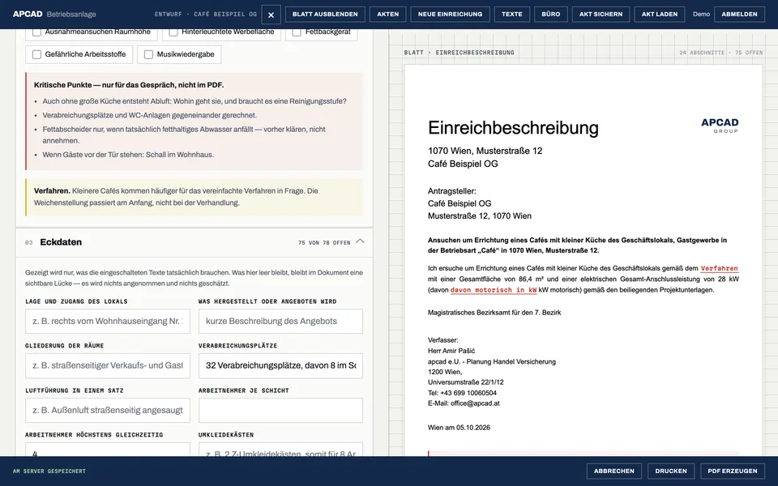Click red Verfahren placeholder in document
The image size is (778, 486).
(719, 268)
